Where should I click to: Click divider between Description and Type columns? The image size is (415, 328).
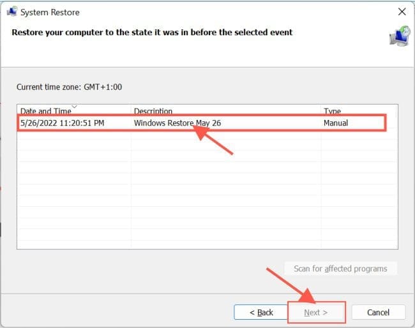click(321, 111)
